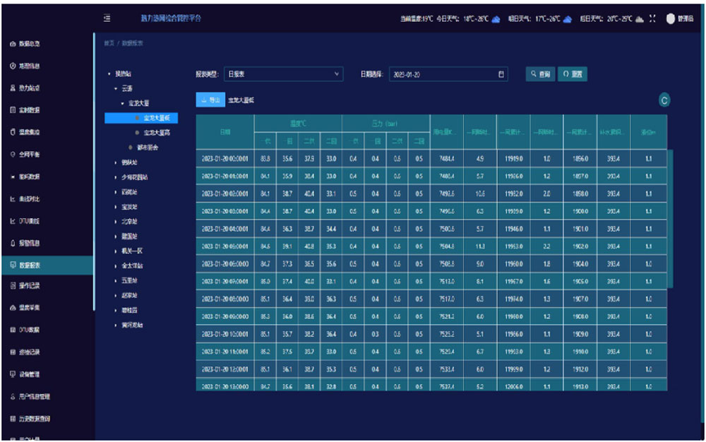Click the cell reading 11919.0
Viewport: 706px width, 442px height.
(514, 159)
